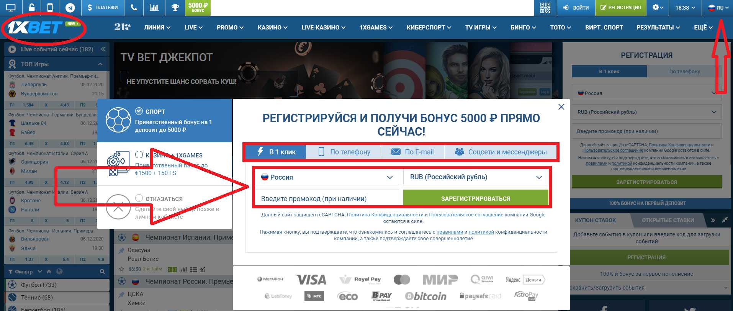
Task: Open Live событий сейчас (182) header
Action: click(x=57, y=49)
